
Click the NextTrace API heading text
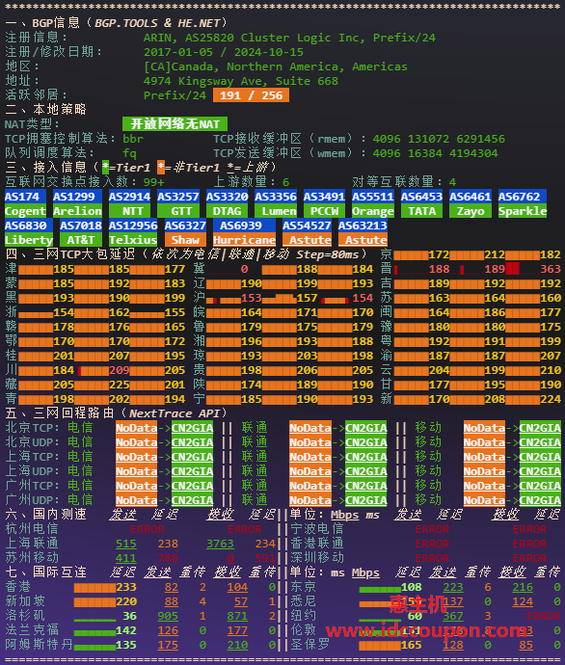[175, 413]
